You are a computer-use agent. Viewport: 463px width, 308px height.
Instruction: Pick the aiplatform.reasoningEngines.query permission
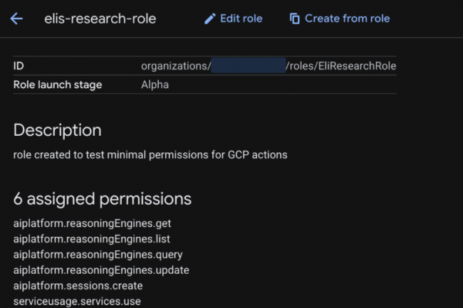98,255
